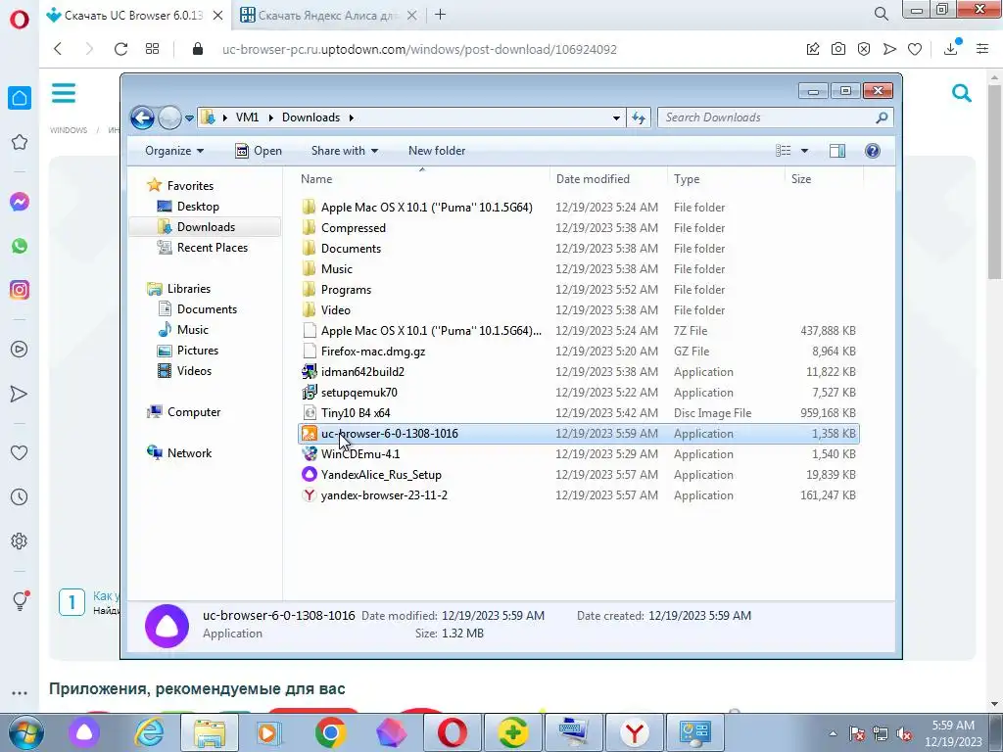This screenshot has width=1003, height=752.
Task: Open Opera bookmarks star in sidebar
Action: (20, 142)
